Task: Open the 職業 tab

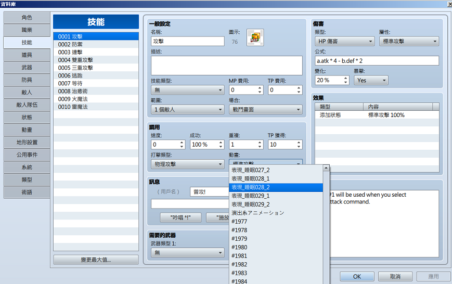Action: pos(27,30)
